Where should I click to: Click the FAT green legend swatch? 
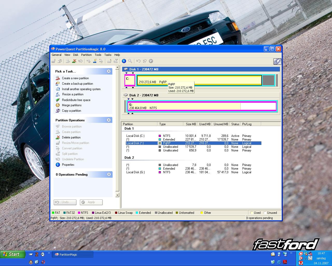coord(53,213)
